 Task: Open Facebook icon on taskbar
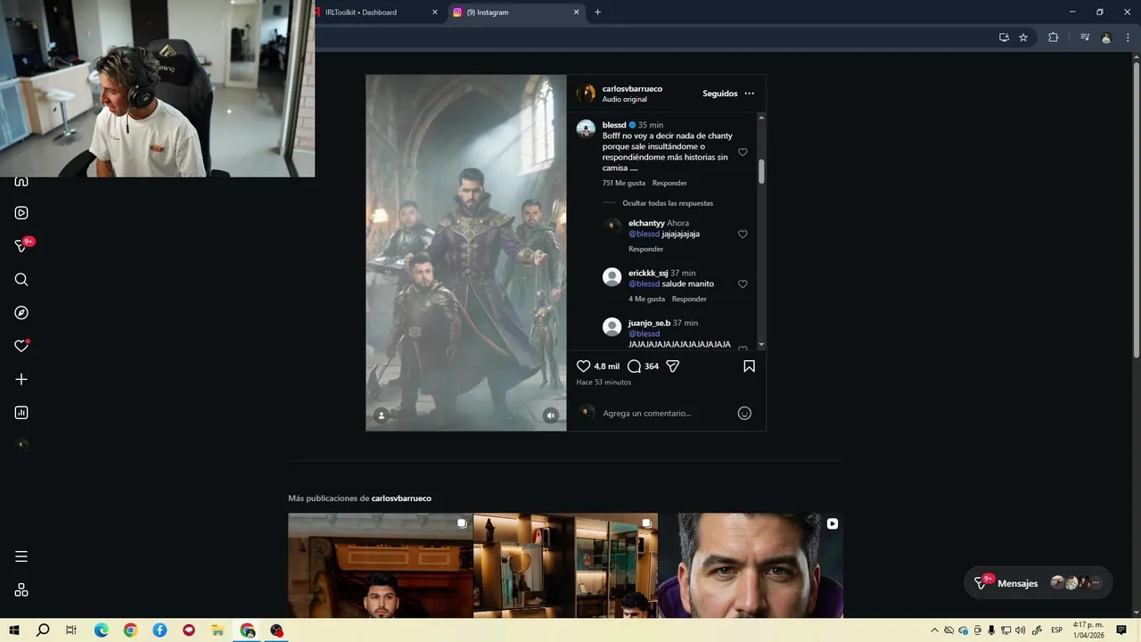tap(160, 630)
